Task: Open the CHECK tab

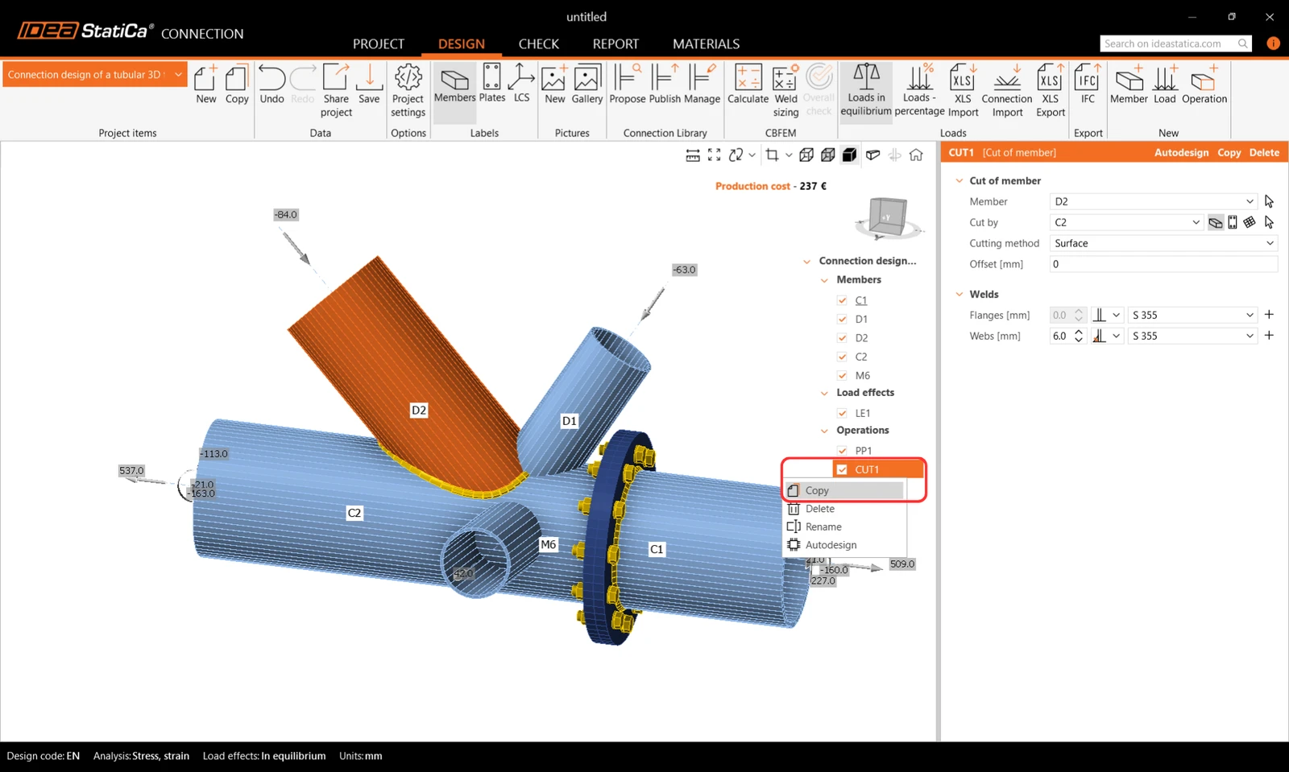Action: 538,43
